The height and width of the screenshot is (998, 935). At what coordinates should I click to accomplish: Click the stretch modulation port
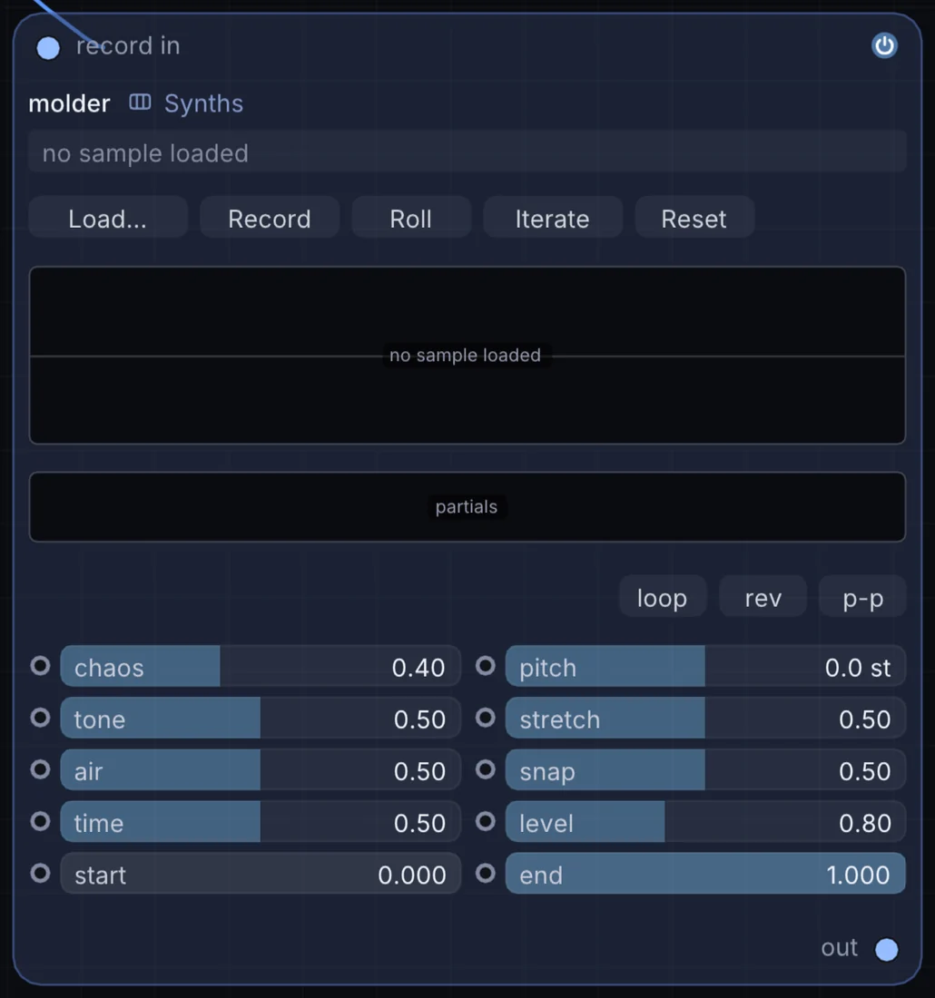click(x=486, y=718)
